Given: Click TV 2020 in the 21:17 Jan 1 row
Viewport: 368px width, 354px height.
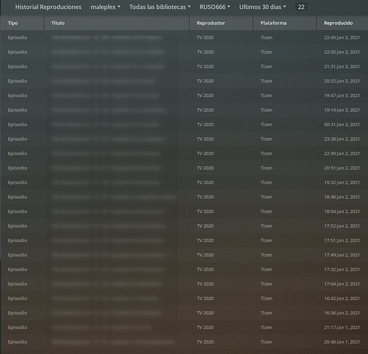Looking at the screenshot, I should pos(205,327).
